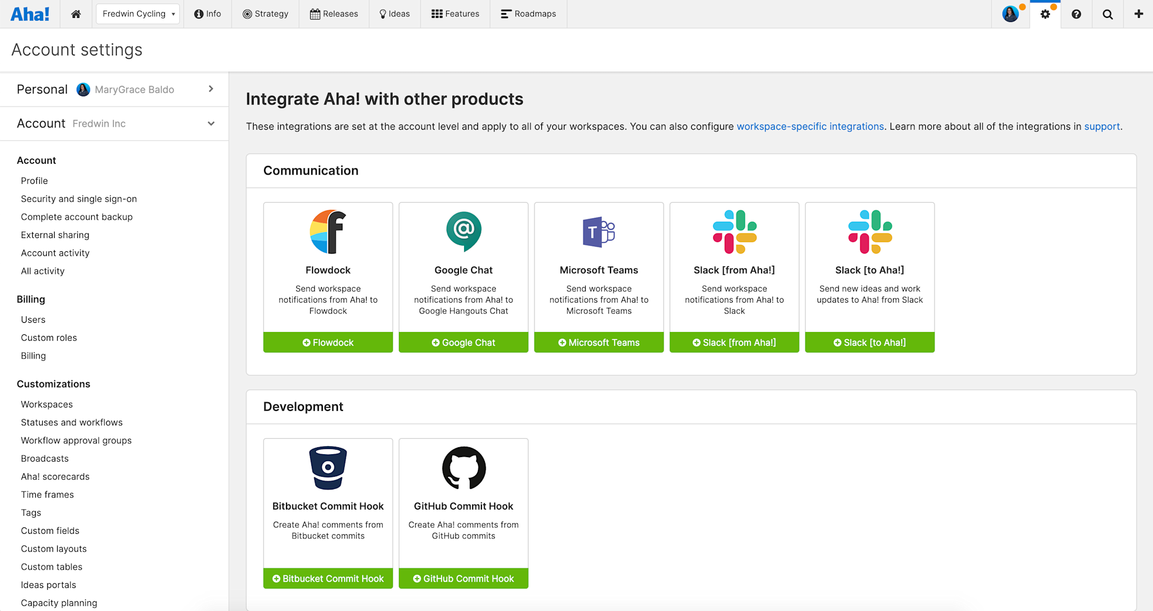Expand the Personal settings section

coord(211,89)
